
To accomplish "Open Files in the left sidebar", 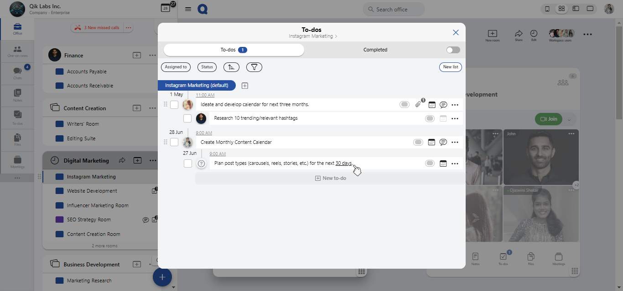I will [x=17, y=140].
